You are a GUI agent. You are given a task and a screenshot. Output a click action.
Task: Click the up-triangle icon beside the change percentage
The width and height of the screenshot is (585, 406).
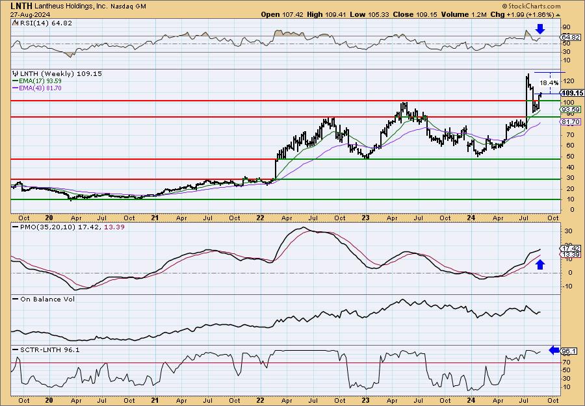(x=558, y=15)
